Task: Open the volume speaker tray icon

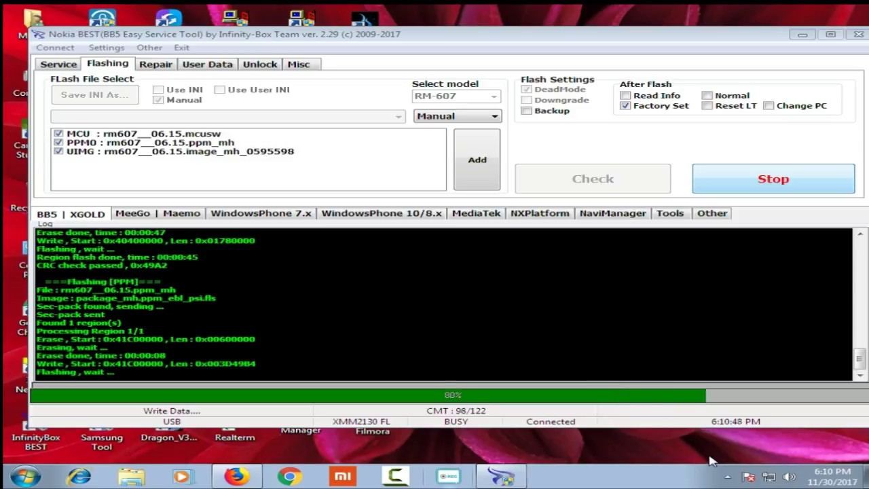Action: (789, 477)
